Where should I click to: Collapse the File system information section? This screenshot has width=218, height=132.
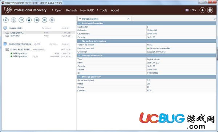click(x=79, y=41)
